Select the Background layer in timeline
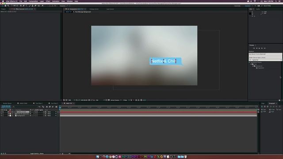 pos(21,116)
